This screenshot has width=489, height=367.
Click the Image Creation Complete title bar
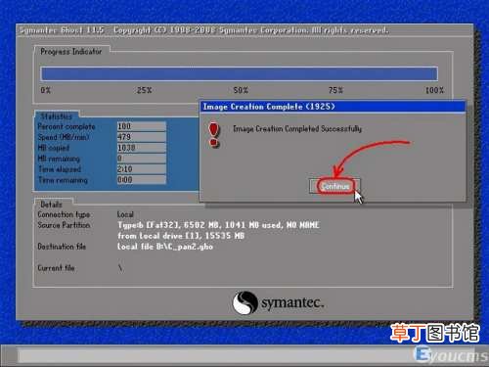333,107
